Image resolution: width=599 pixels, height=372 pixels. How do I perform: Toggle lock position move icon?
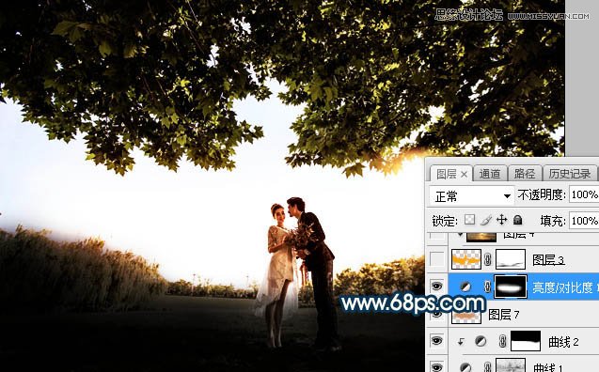[501, 220]
